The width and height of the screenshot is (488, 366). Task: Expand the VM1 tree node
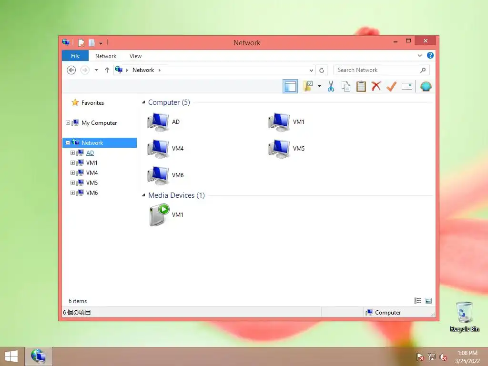pyautogui.click(x=72, y=163)
